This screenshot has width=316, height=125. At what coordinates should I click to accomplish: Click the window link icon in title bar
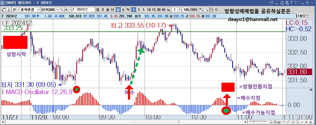(x=272, y=3)
